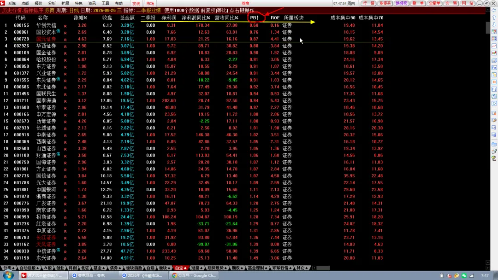Switch to the 创业 bottom tab

60,268
